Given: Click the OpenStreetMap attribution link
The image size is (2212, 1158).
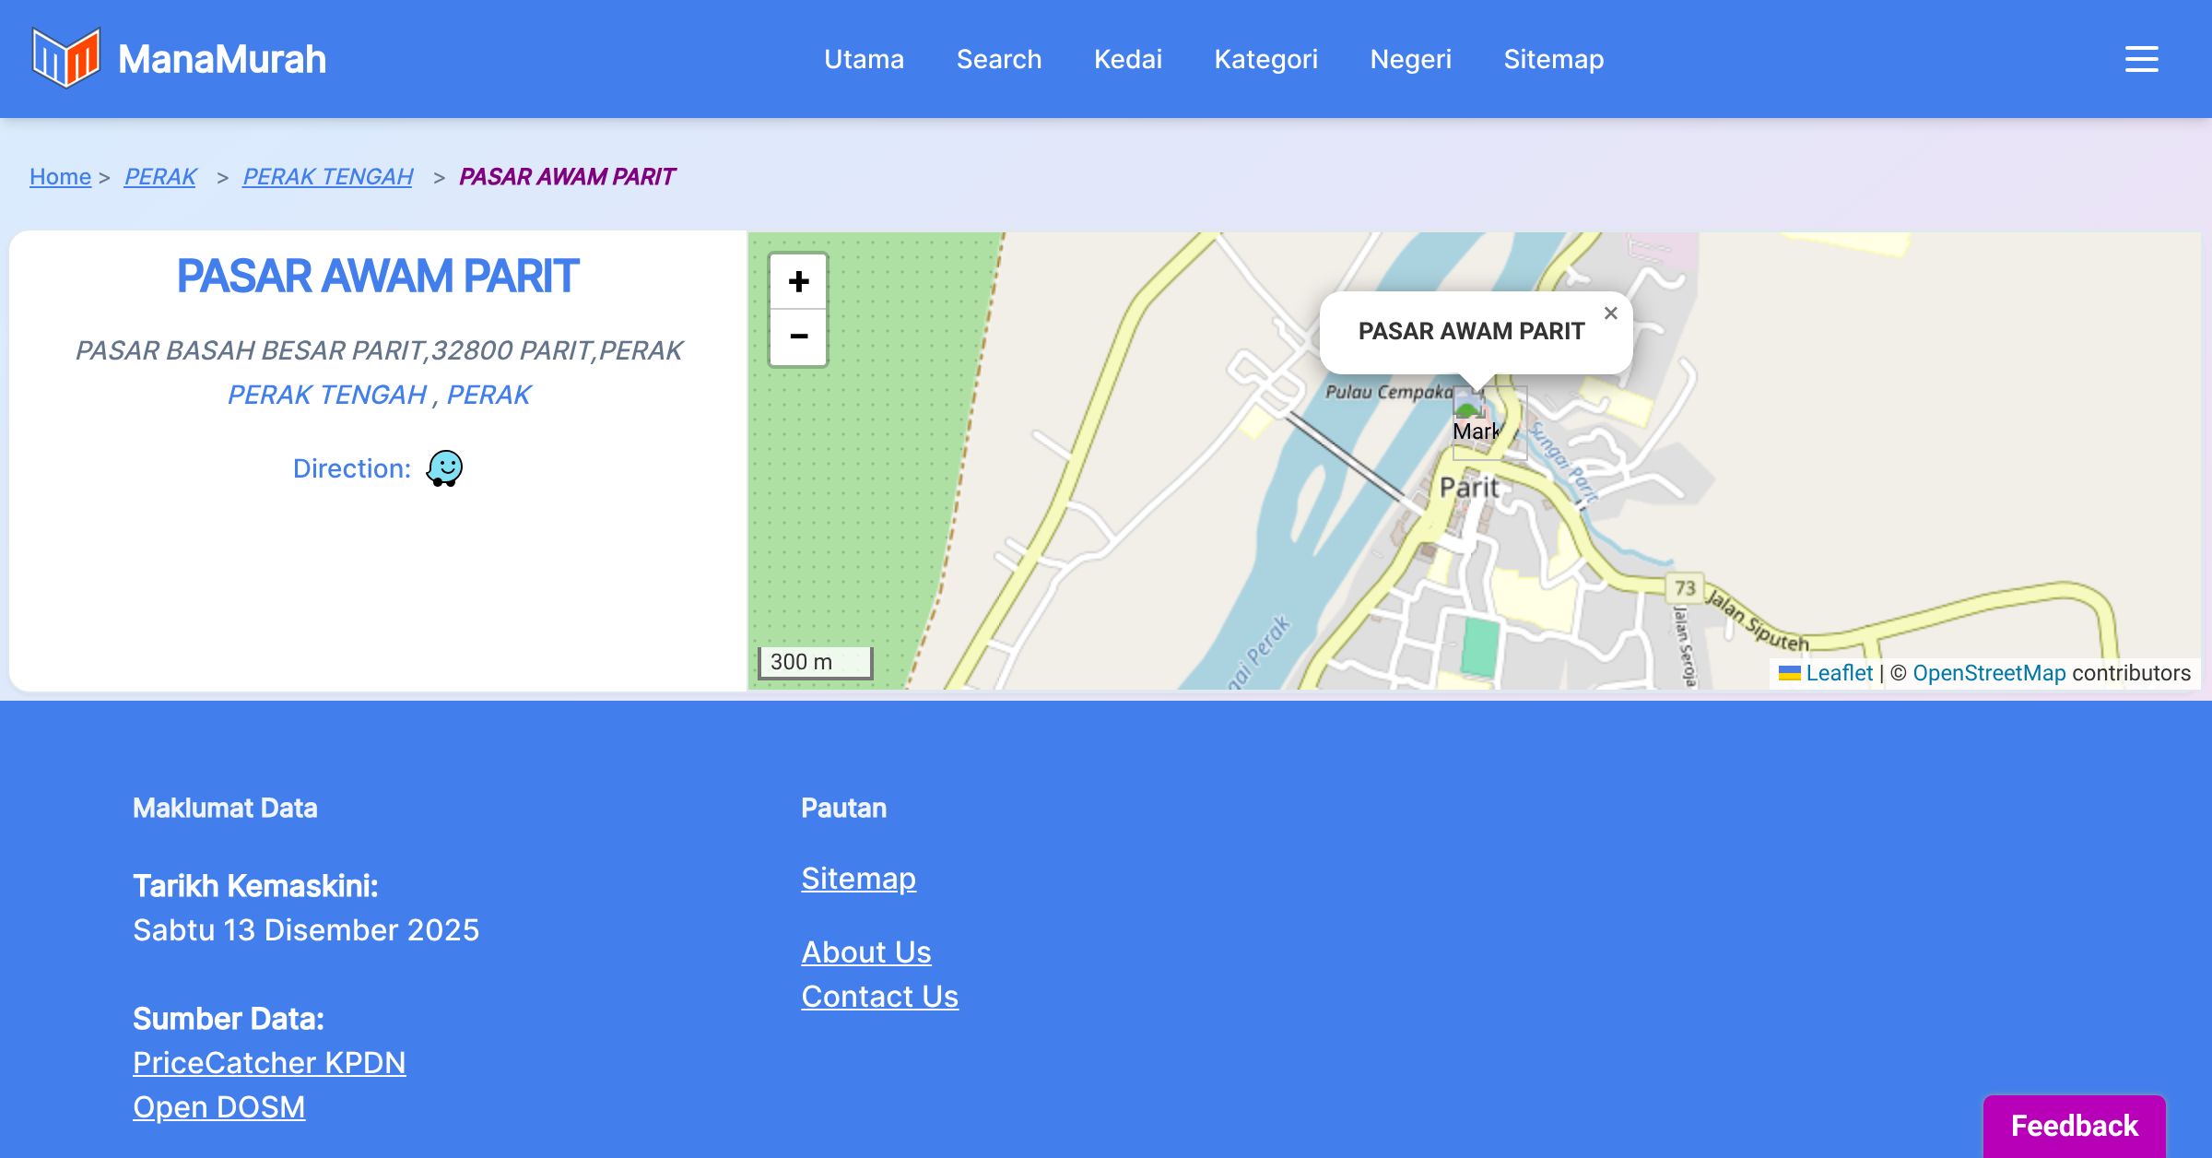Looking at the screenshot, I should point(1989,673).
